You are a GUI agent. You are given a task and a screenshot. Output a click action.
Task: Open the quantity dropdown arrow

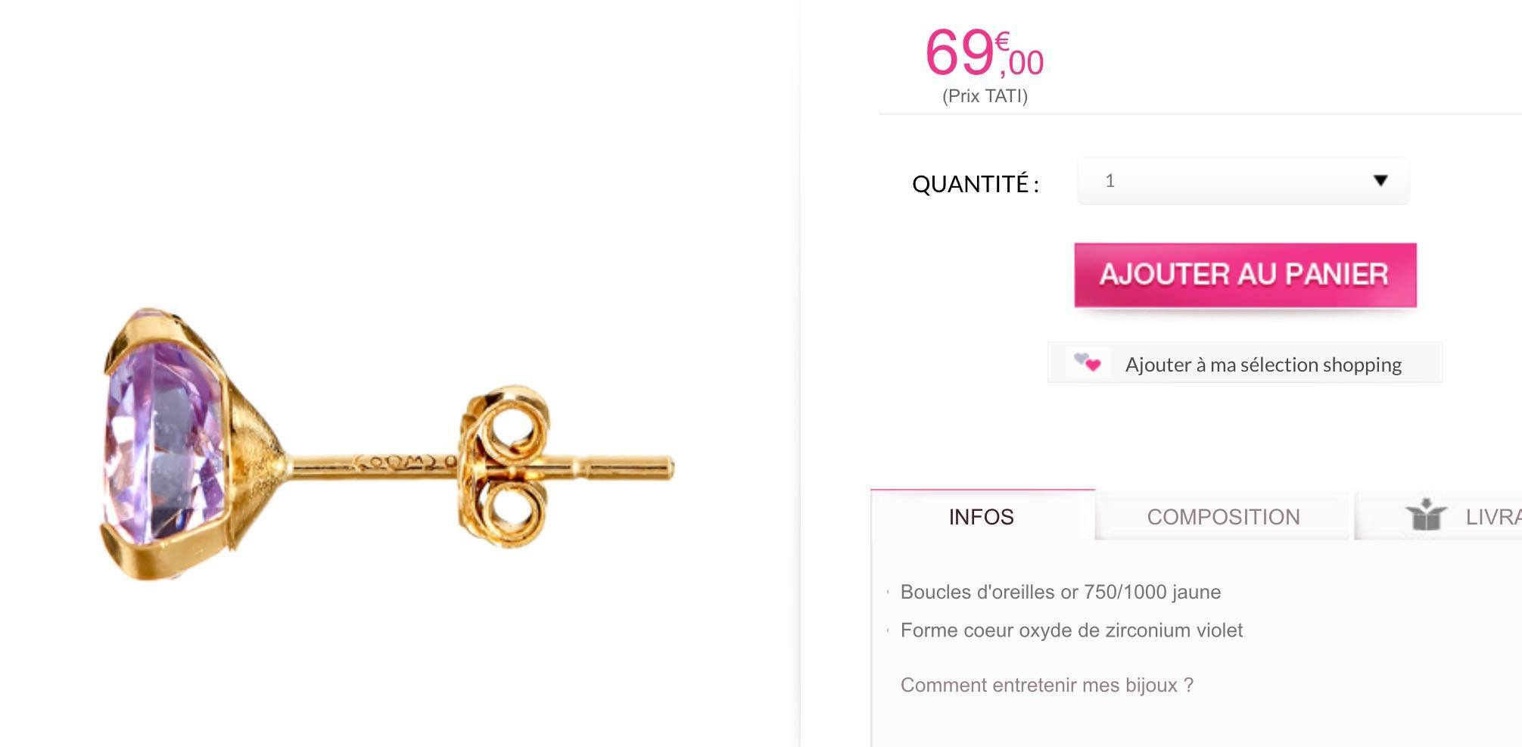(1380, 181)
